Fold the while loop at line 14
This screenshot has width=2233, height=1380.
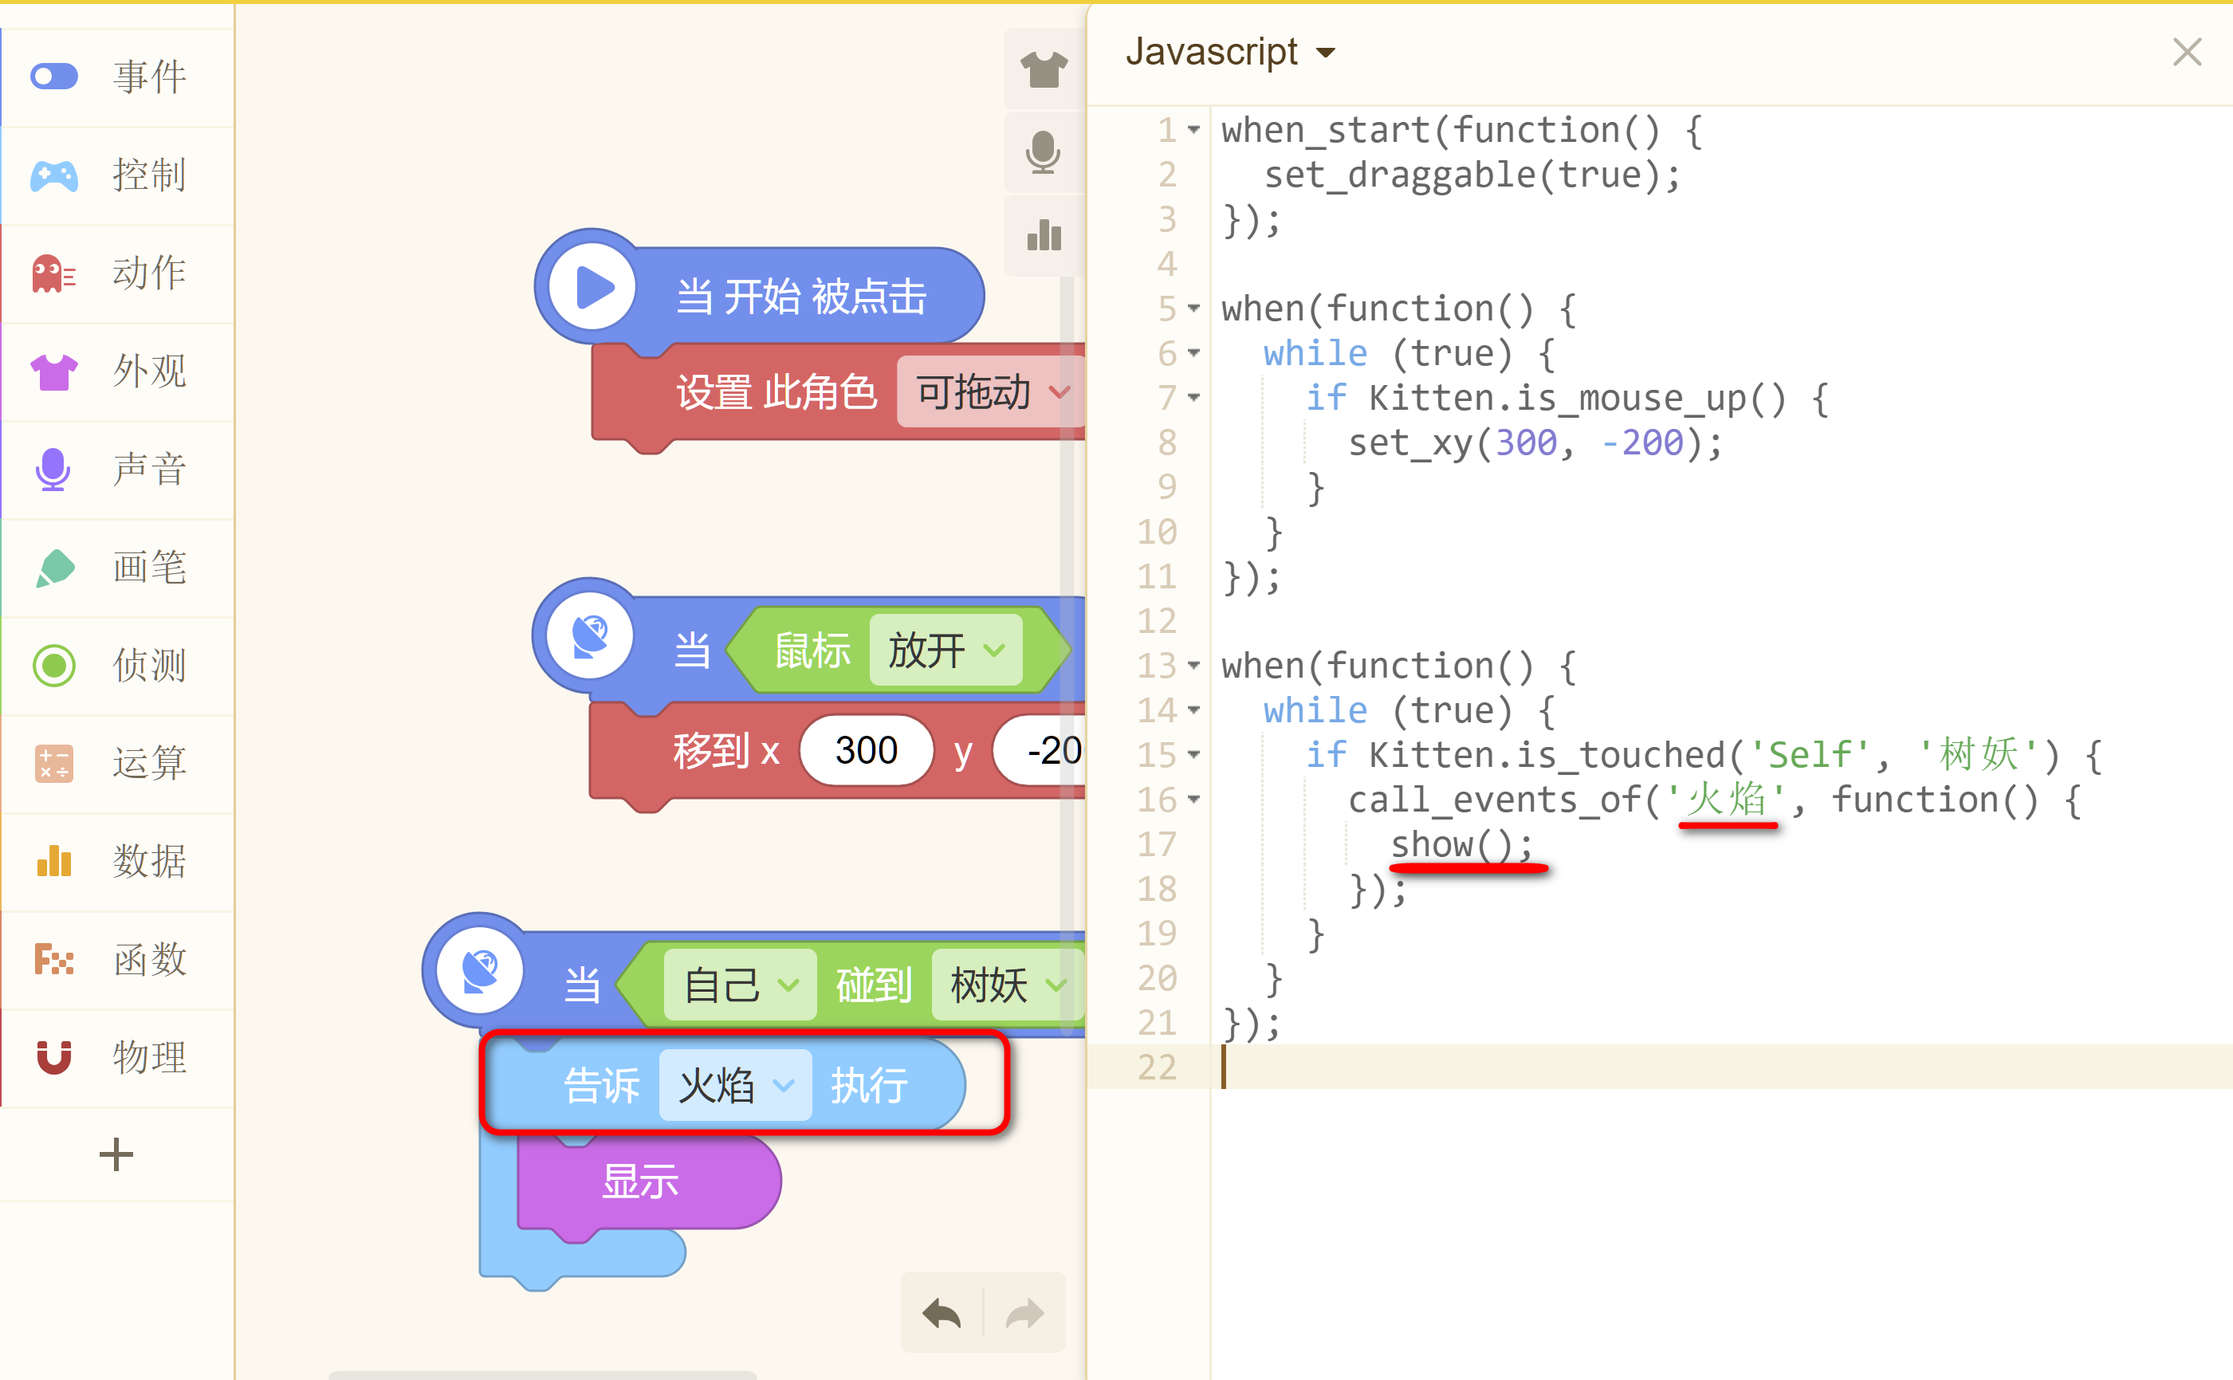coord(1193,710)
